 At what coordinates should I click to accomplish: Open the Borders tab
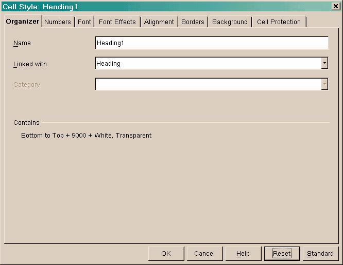click(x=193, y=22)
